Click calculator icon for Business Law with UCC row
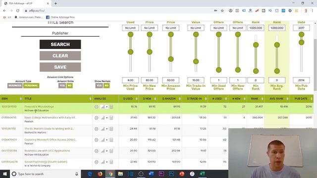Viewport: 317px width, 178px height. click(111, 151)
